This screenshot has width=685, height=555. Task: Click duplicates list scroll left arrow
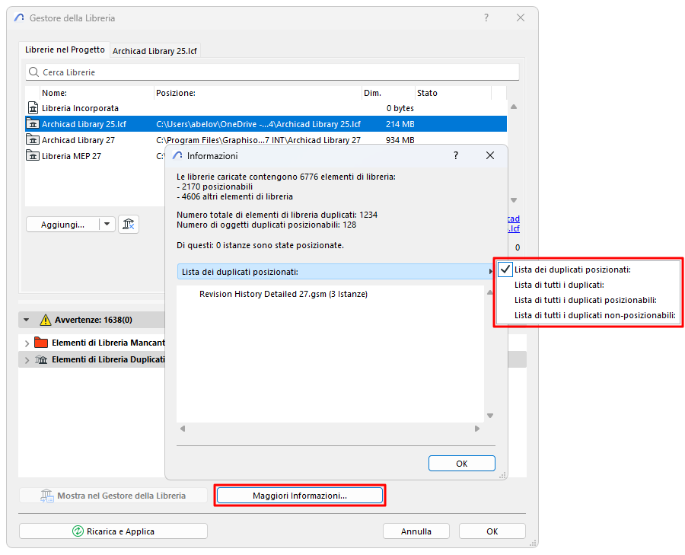(x=183, y=429)
